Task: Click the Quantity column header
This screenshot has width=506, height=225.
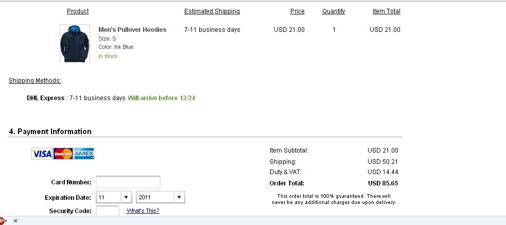Action: pos(334,11)
